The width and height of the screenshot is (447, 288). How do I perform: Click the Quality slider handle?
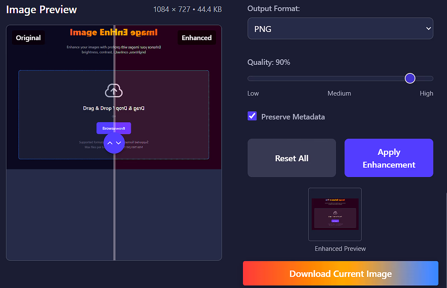pyautogui.click(x=410, y=78)
